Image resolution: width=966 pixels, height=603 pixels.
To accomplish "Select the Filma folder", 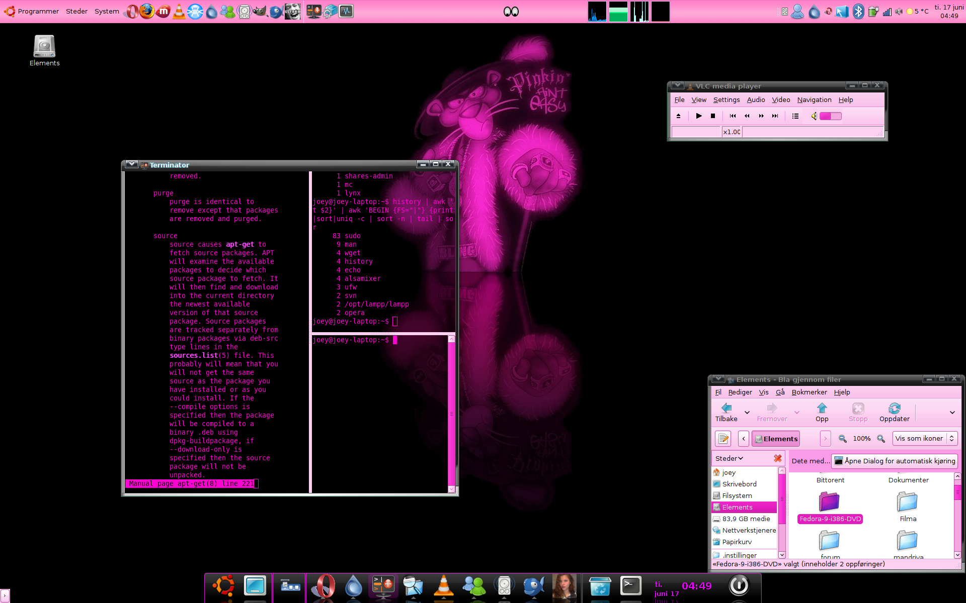I will coord(908,507).
